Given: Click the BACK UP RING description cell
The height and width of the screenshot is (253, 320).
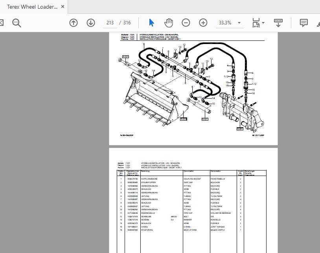Looking at the screenshot, I should [x=190, y=230].
